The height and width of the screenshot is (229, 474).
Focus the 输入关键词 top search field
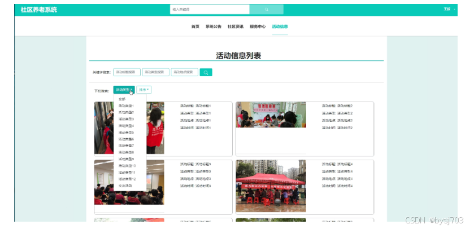point(210,10)
